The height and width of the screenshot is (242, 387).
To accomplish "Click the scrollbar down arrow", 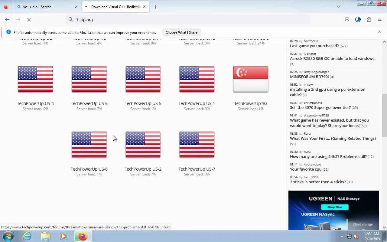I will 384,227.
